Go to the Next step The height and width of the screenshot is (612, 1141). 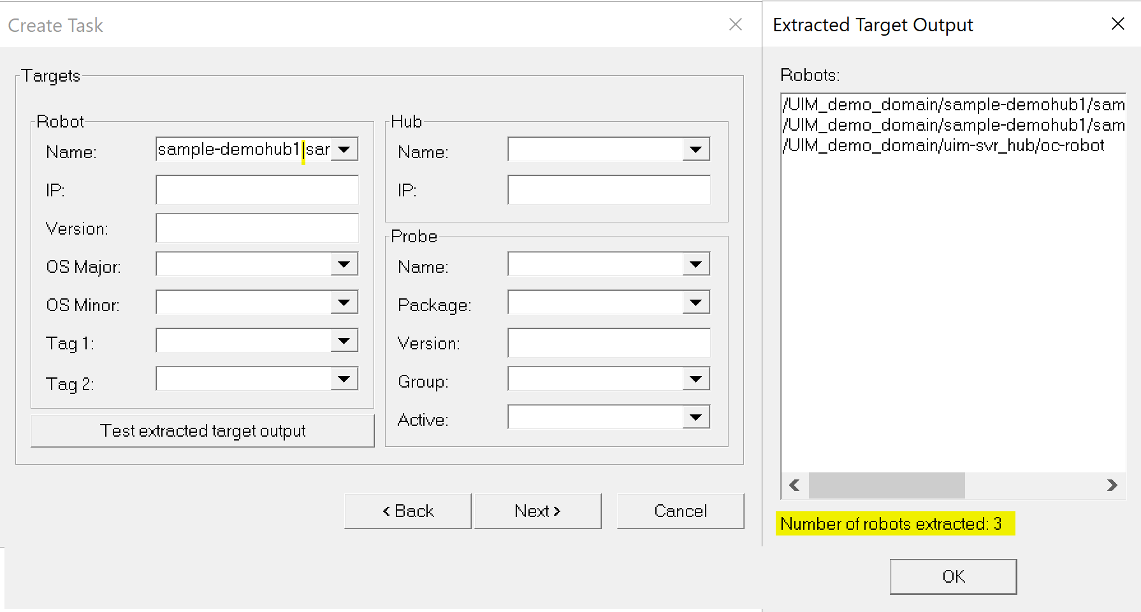pyautogui.click(x=537, y=511)
